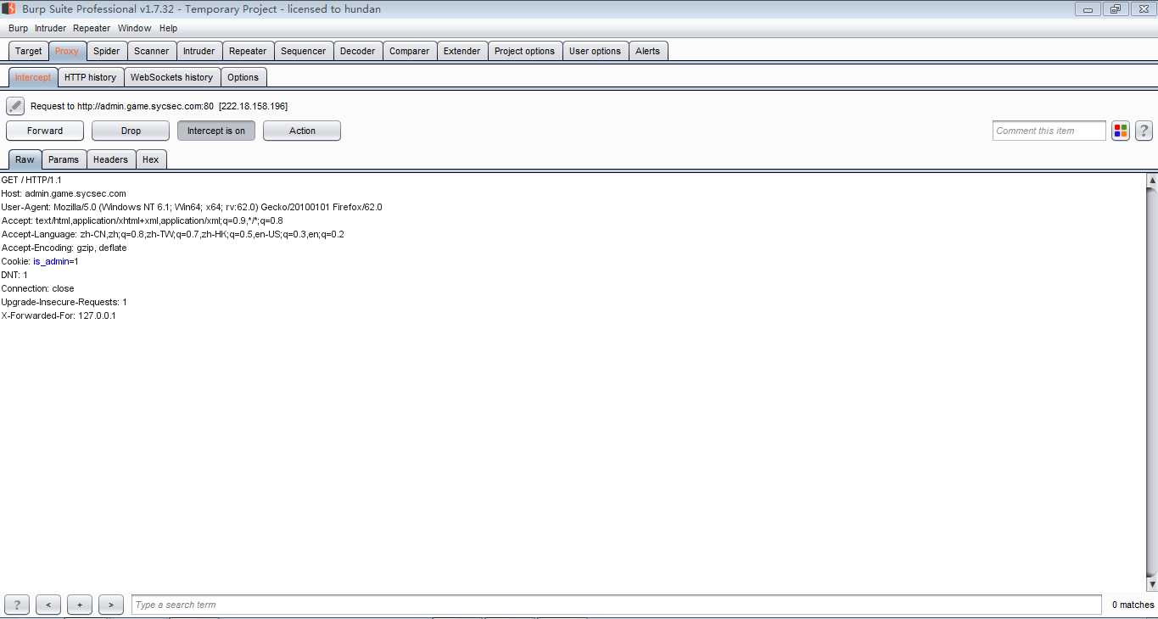Open the proxy Options sub-tab
Screen dimensions: 1158x619
coord(243,77)
